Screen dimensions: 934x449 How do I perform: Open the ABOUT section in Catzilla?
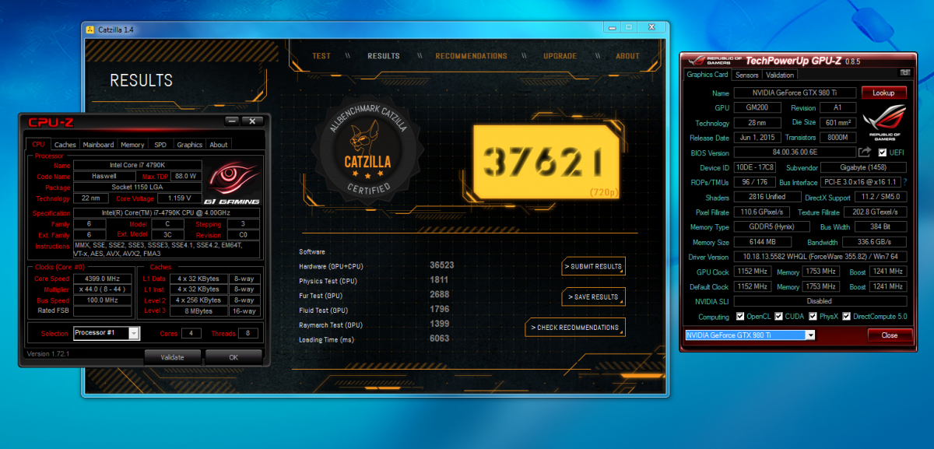tap(627, 56)
